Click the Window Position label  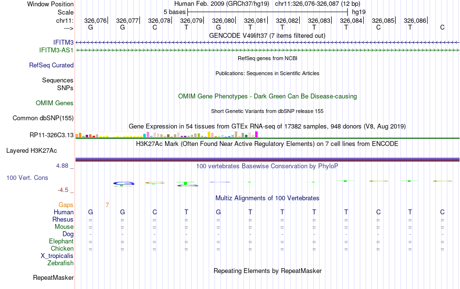click(x=50, y=4)
